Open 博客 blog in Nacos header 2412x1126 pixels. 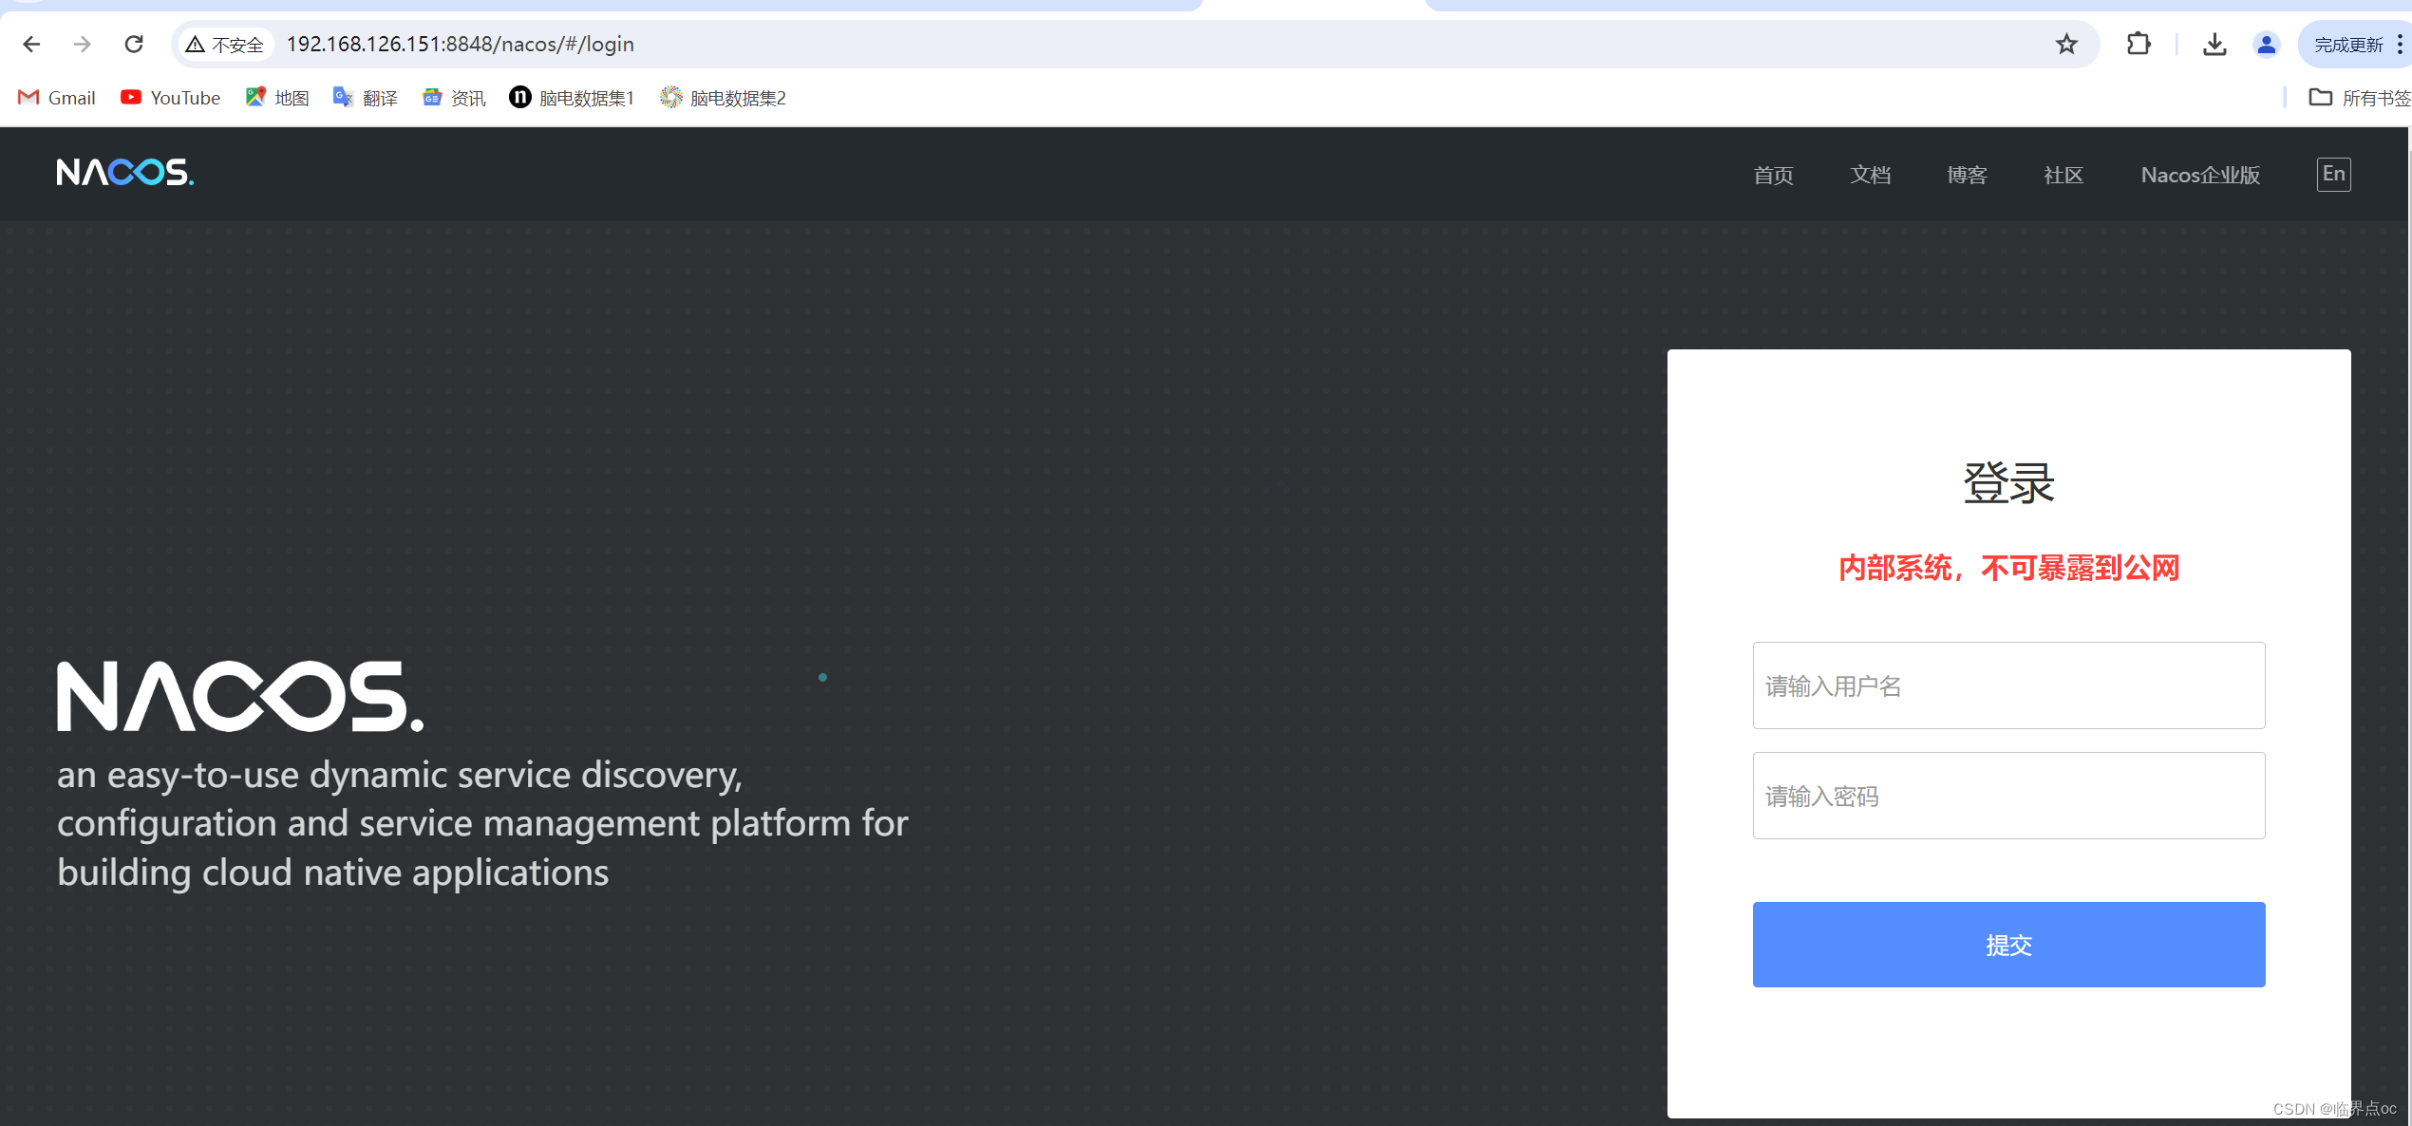tap(1967, 175)
